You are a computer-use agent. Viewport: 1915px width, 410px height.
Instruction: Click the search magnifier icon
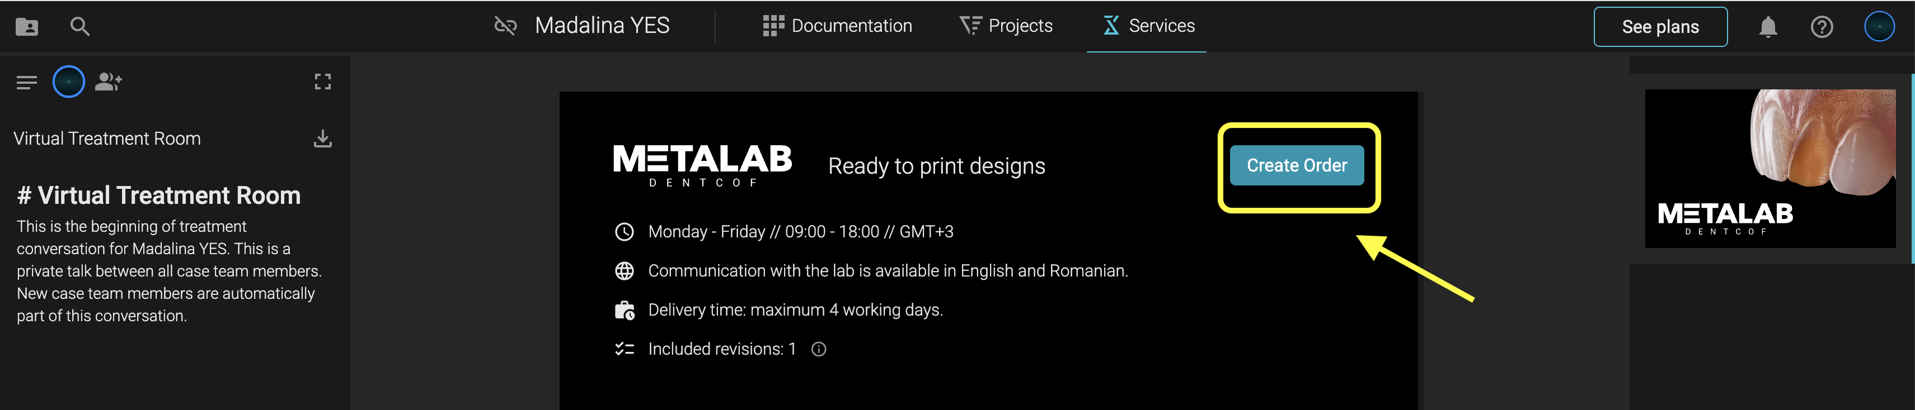point(79,27)
